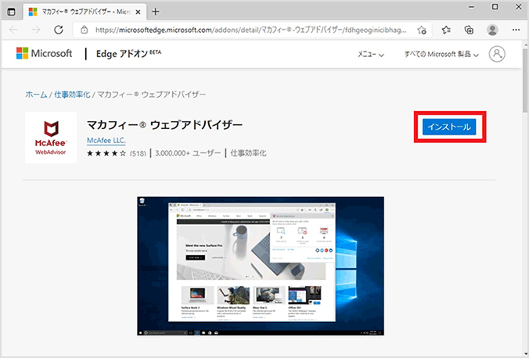Open the tab actions menu icon
The width and height of the screenshot is (529, 358).
[x=11, y=13]
